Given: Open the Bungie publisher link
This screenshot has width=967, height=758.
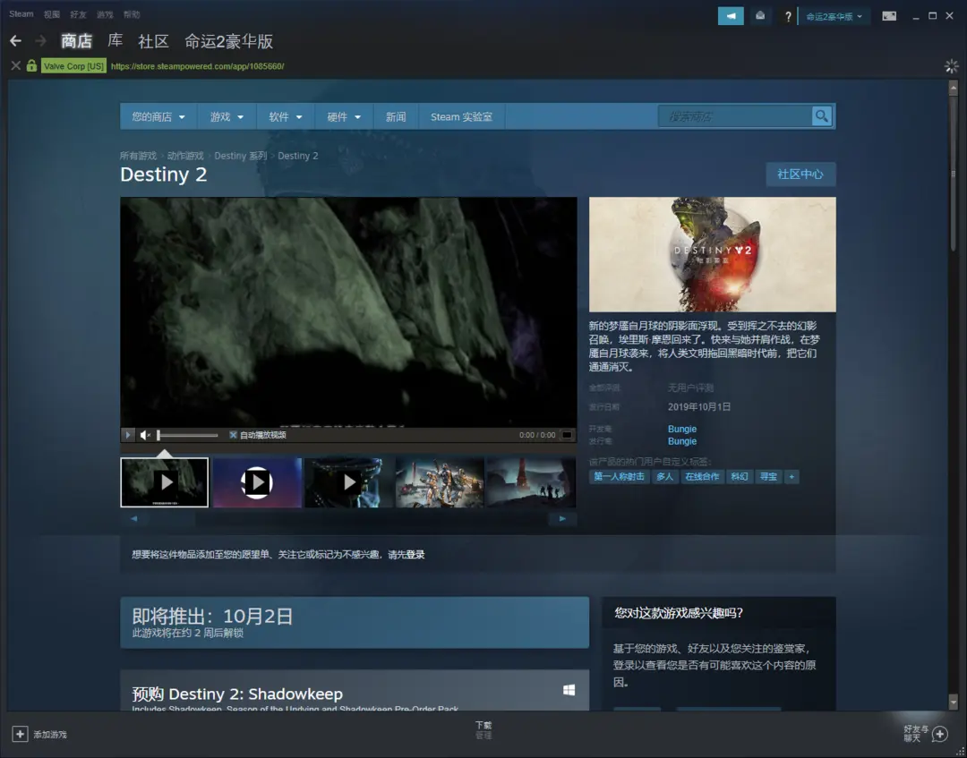Looking at the screenshot, I should [682, 441].
